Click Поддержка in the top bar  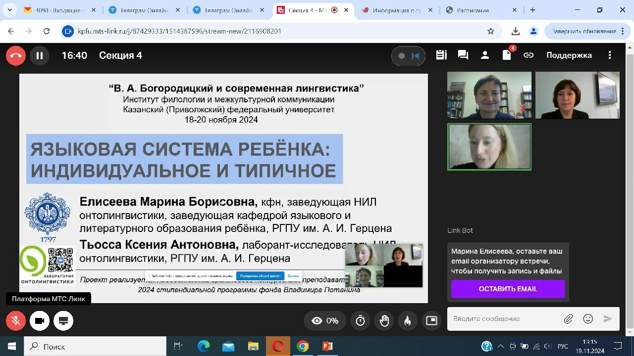pyautogui.click(x=569, y=55)
